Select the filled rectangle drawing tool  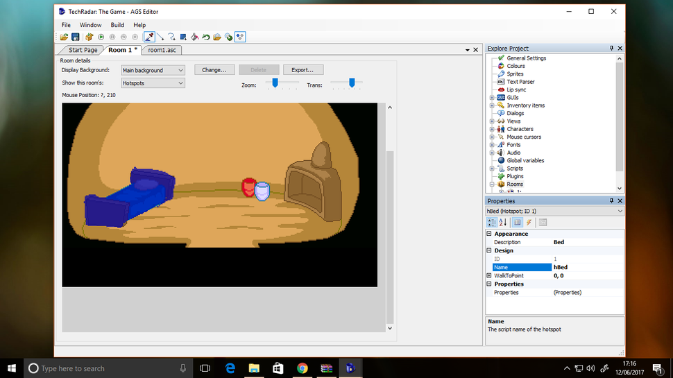pyautogui.click(x=183, y=37)
